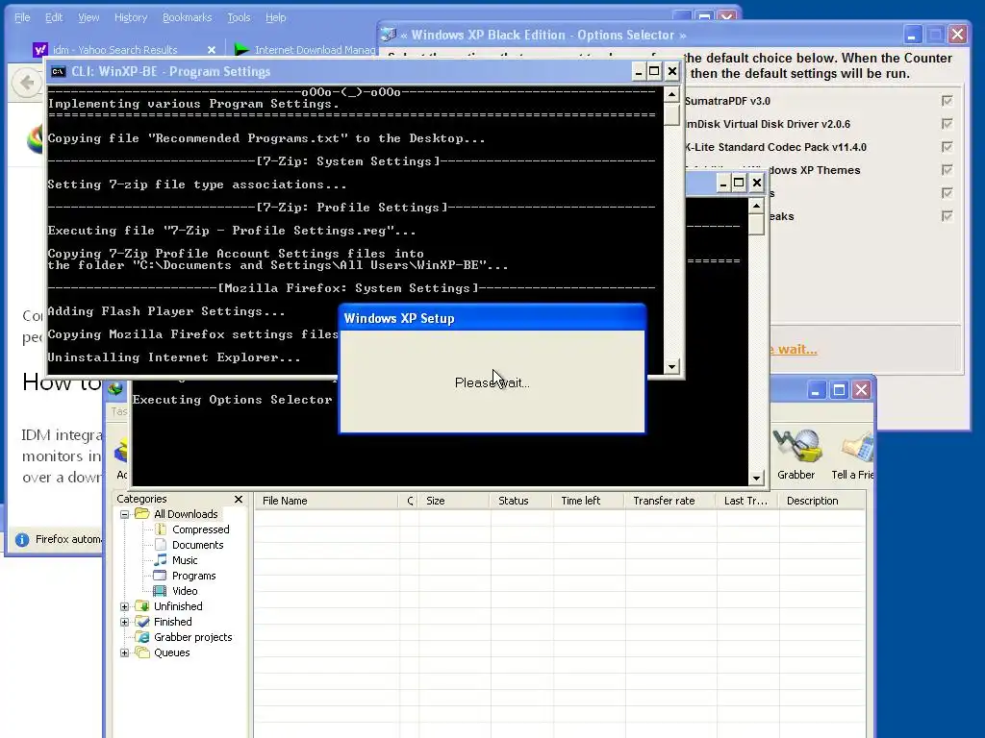Screen dimensions: 985x738
Task: Click the Video film icon in Categories
Action: [x=161, y=591]
